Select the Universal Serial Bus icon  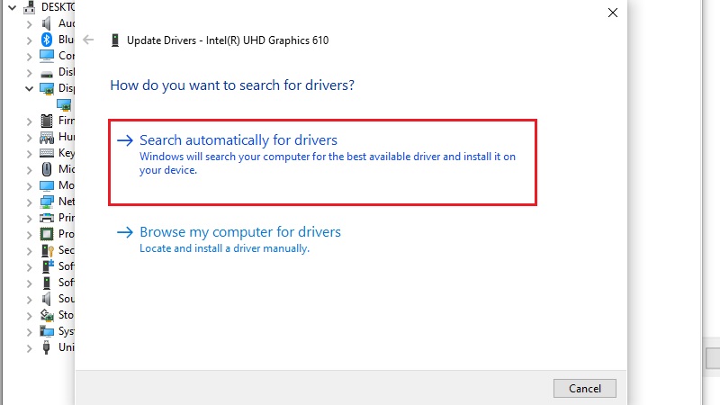click(x=47, y=347)
